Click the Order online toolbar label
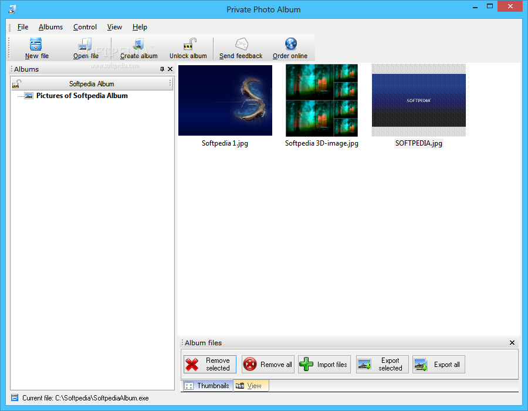 coord(290,56)
